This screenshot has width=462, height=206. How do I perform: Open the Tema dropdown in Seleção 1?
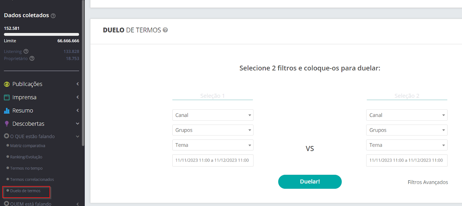coord(213,145)
